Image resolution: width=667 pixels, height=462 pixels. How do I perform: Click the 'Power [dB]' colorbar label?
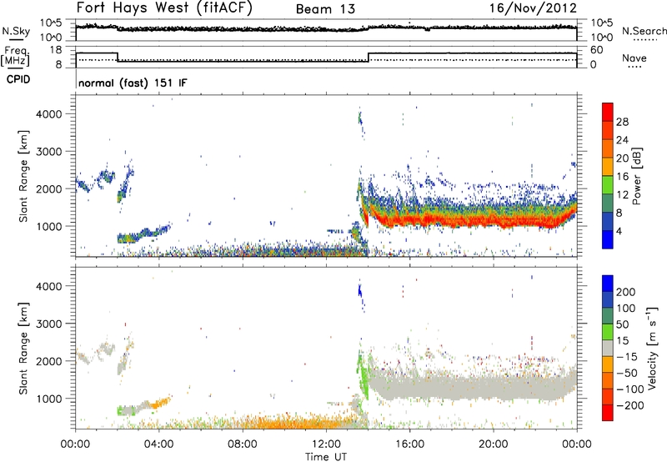click(x=637, y=176)
